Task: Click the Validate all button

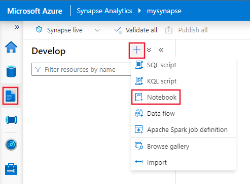Action: click(136, 30)
